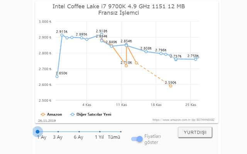Select the Amazon 2.590₺ data point
The width and height of the screenshot is (247, 154).
coord(171,86)
